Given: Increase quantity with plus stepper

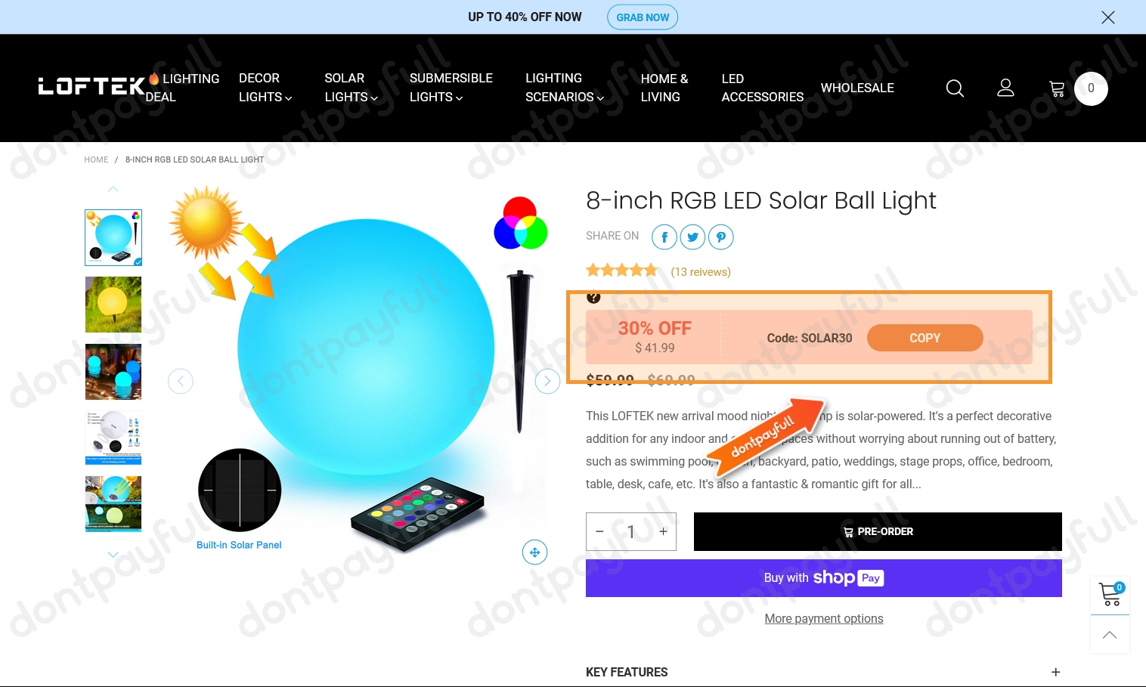Looking at the screenshot, I should coord(663,531).
